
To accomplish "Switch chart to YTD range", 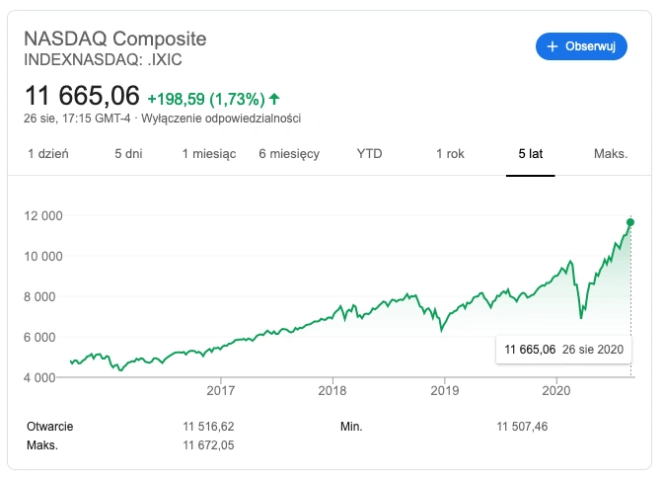I will coord(369,154).
